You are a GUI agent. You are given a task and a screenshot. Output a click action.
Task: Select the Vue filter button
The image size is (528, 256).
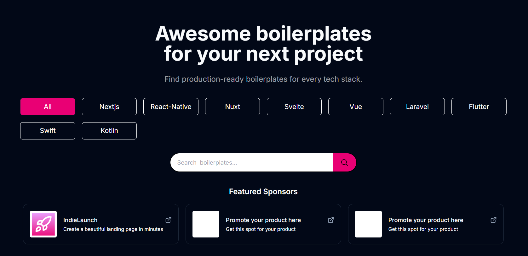356,106
